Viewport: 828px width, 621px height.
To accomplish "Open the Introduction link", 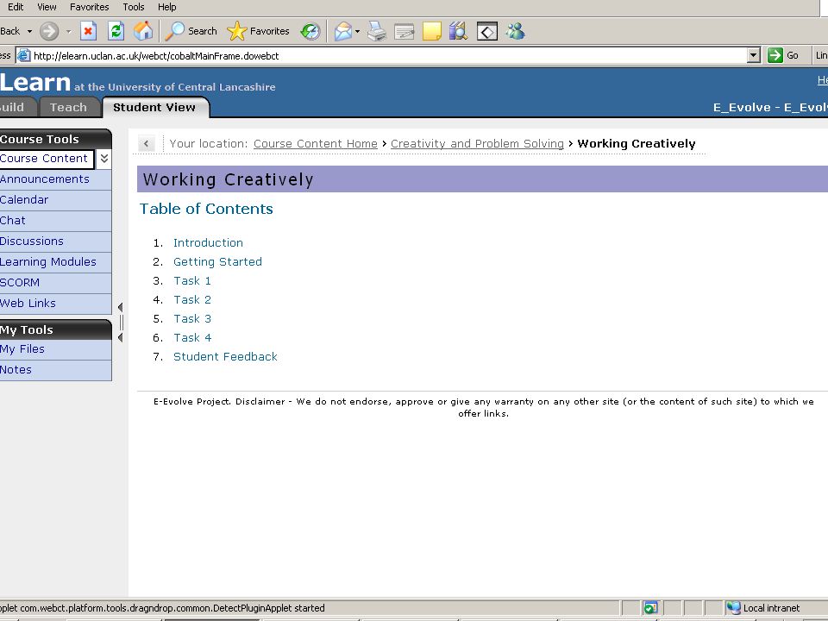I will tap(208, 243).
